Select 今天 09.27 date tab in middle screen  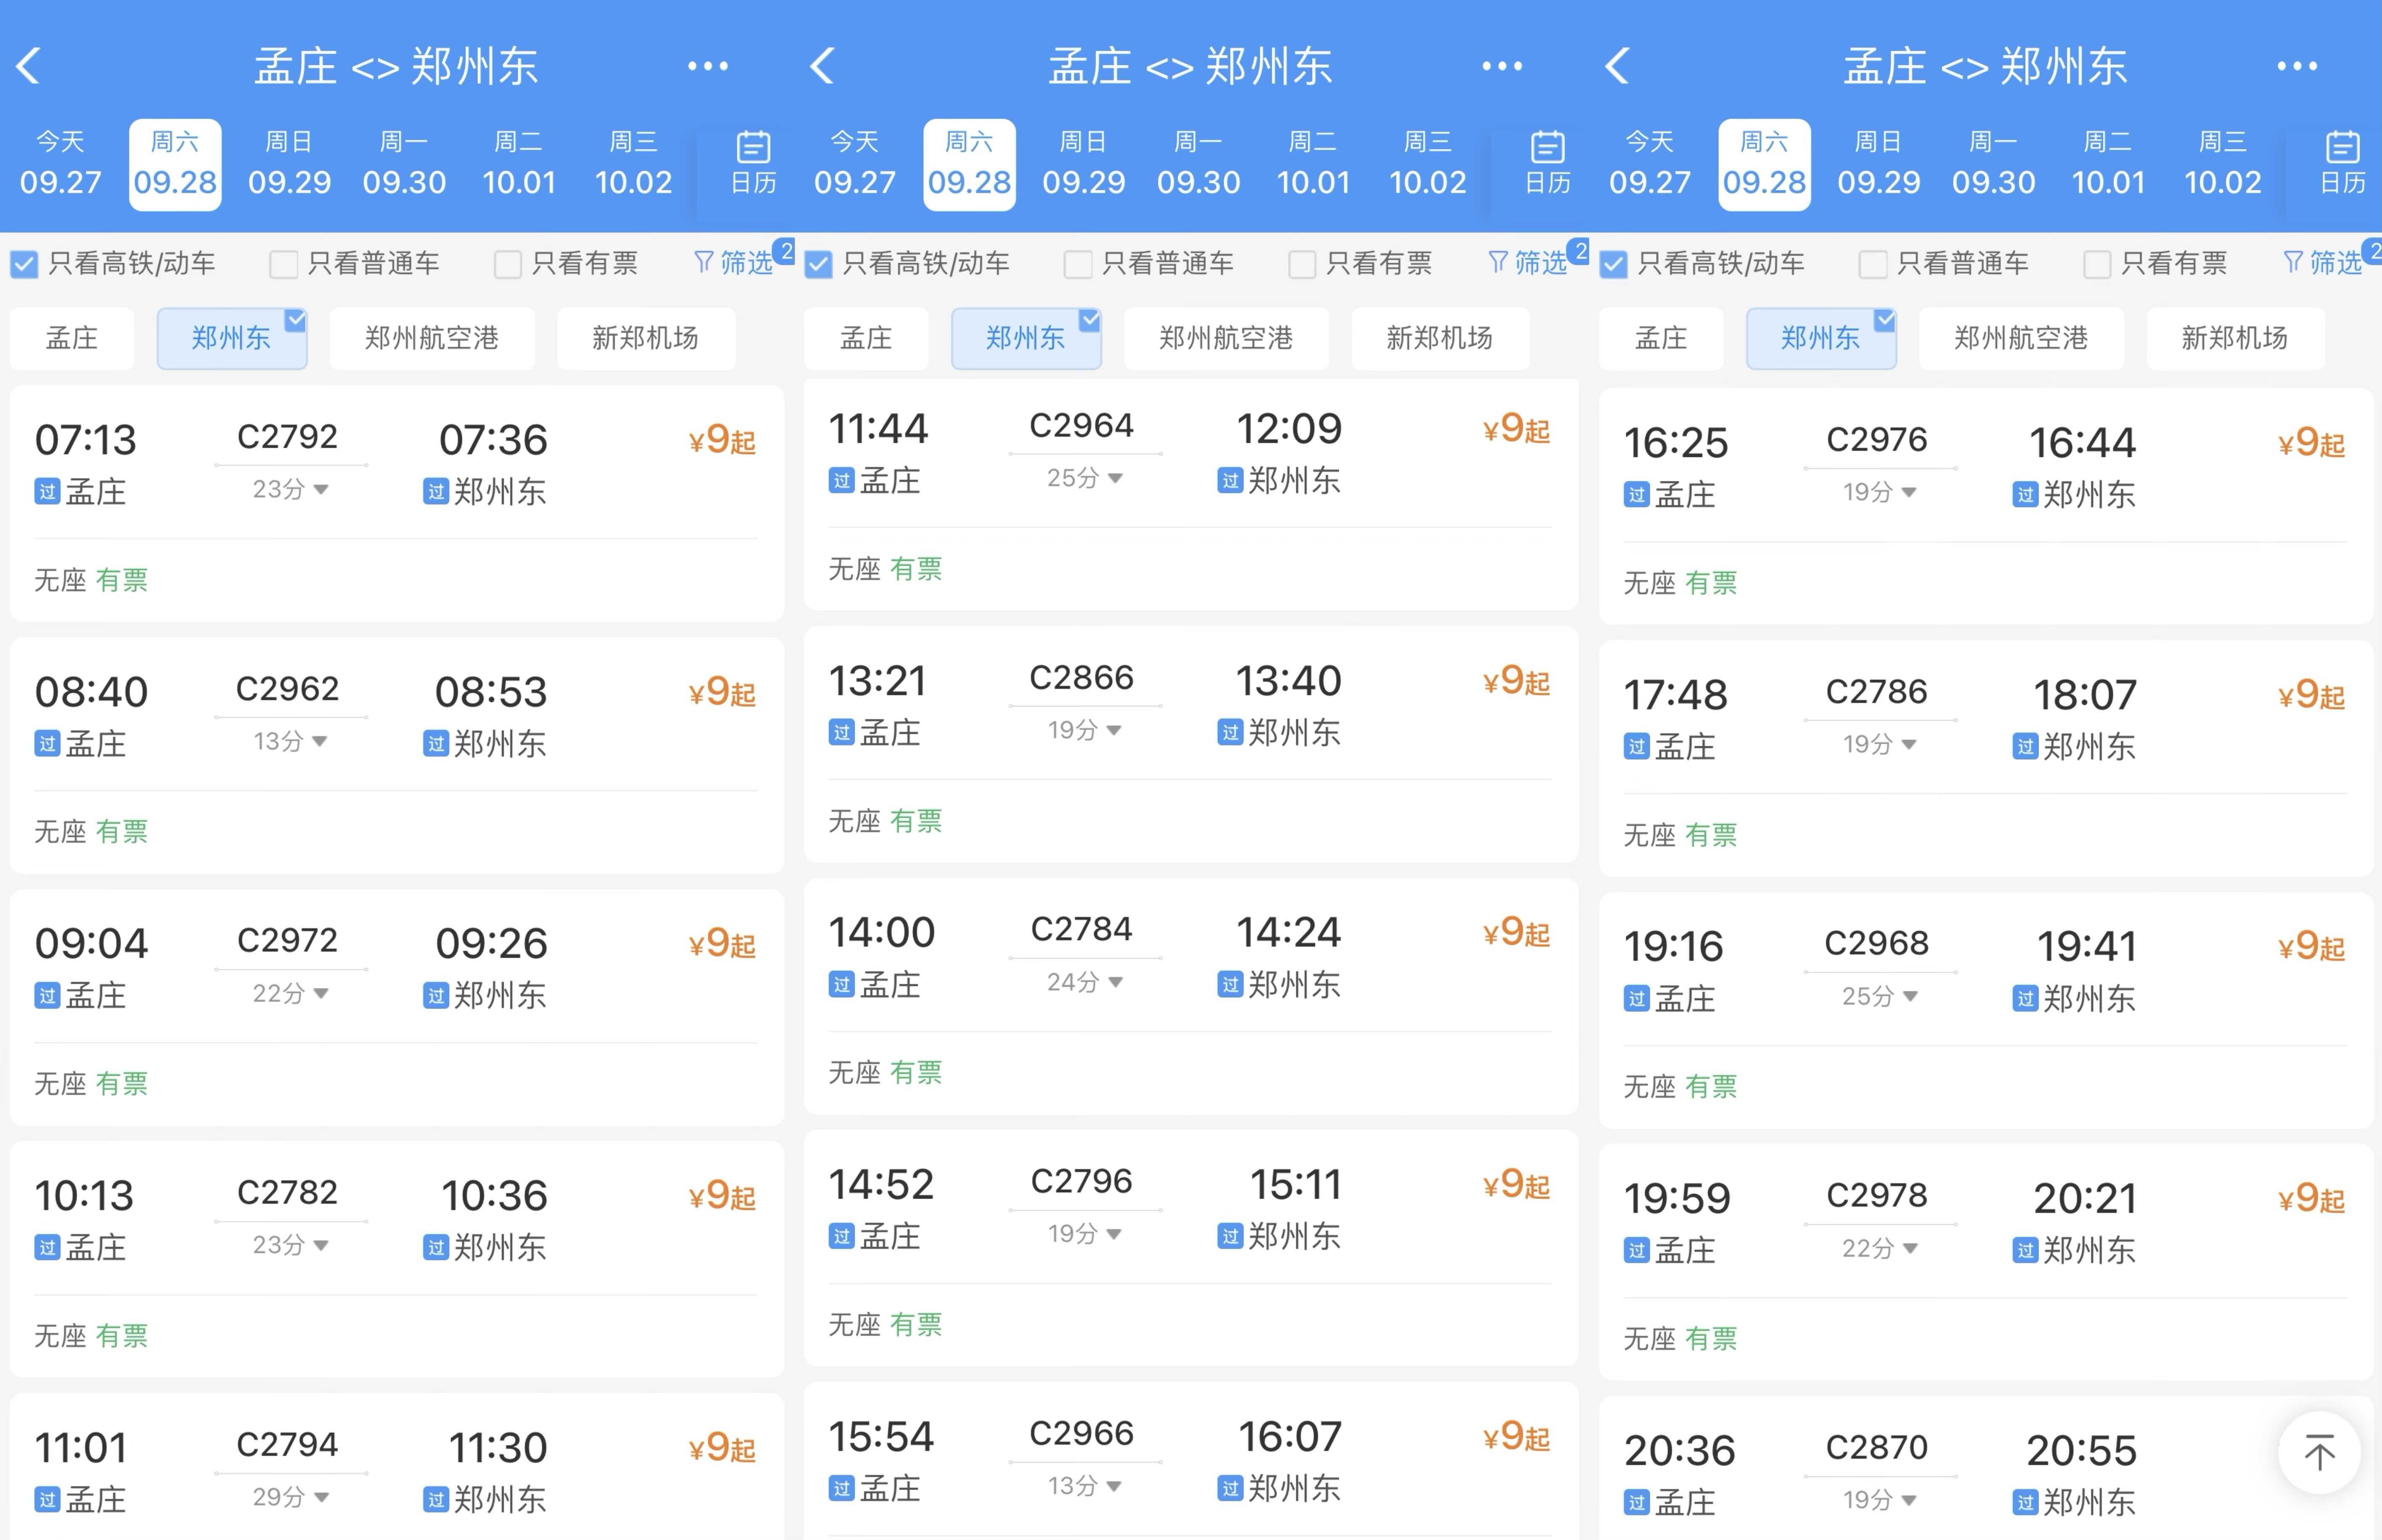tap(854, 163)
